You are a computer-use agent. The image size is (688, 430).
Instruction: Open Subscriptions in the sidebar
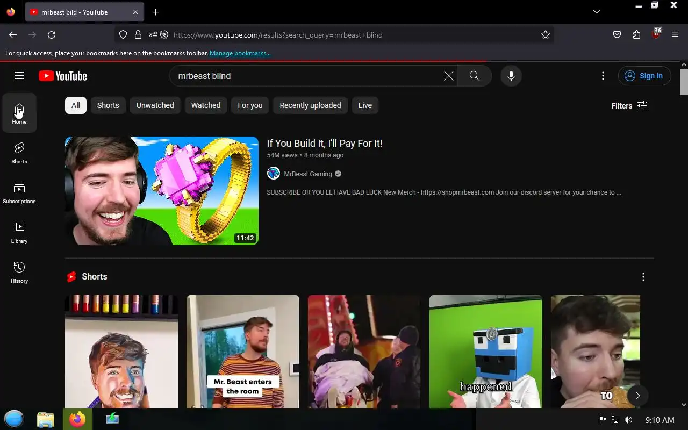pos(19,192)
